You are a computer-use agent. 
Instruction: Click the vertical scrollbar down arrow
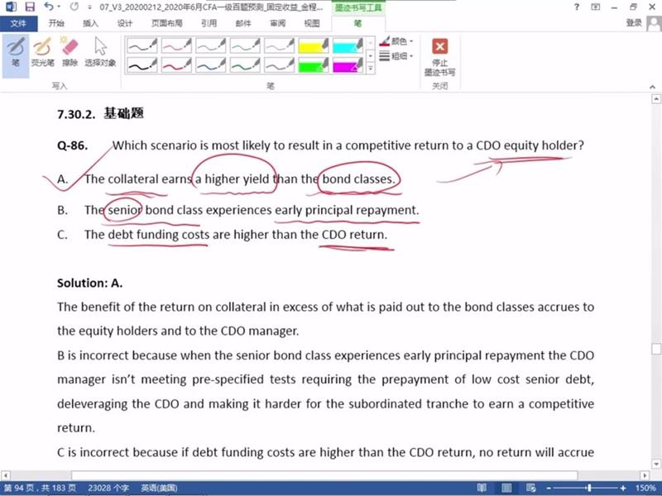656,464
